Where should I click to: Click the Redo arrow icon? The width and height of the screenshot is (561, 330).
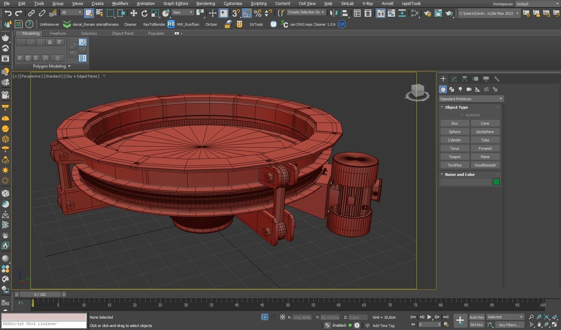[x=19, y=13]
